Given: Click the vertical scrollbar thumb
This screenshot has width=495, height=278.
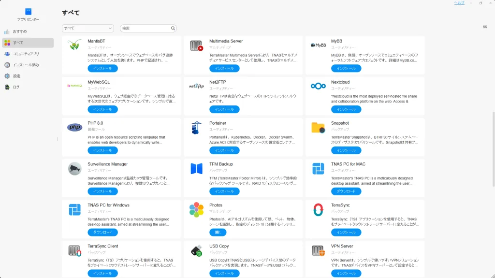Looking at the screenshot, I should click(494, 148).
